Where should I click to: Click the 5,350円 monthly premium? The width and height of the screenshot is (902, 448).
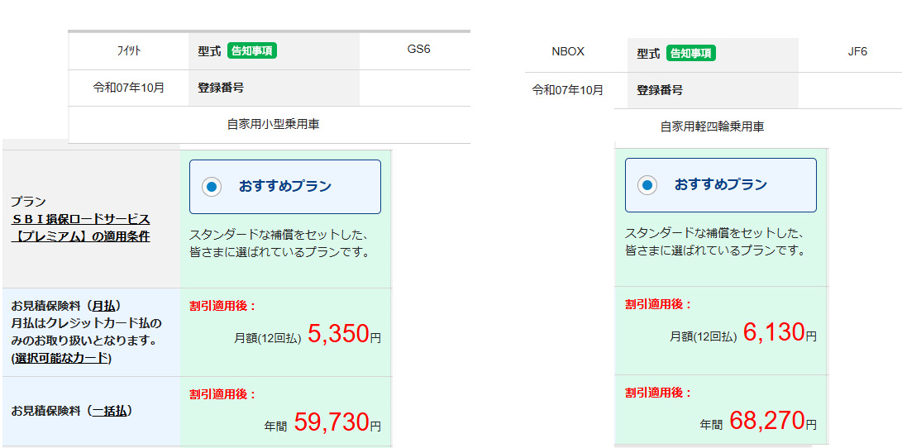click(x=344, y=334)
